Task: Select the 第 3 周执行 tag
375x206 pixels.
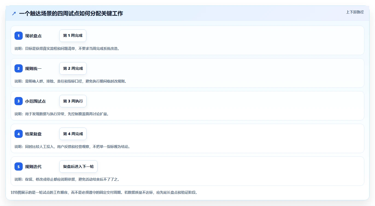Action: pos(73,101)
